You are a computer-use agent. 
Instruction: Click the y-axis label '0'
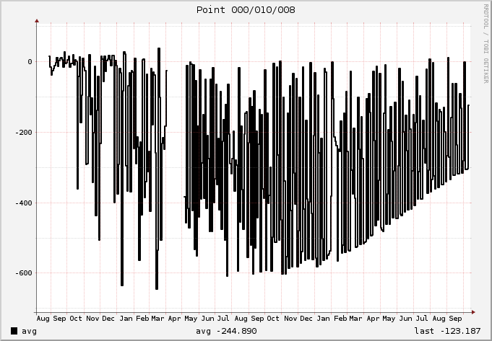(30, 62)
